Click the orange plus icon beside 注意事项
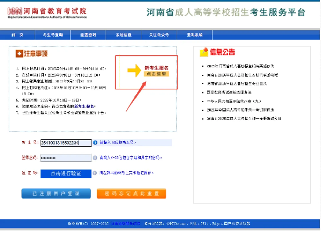 pos(19,54)
